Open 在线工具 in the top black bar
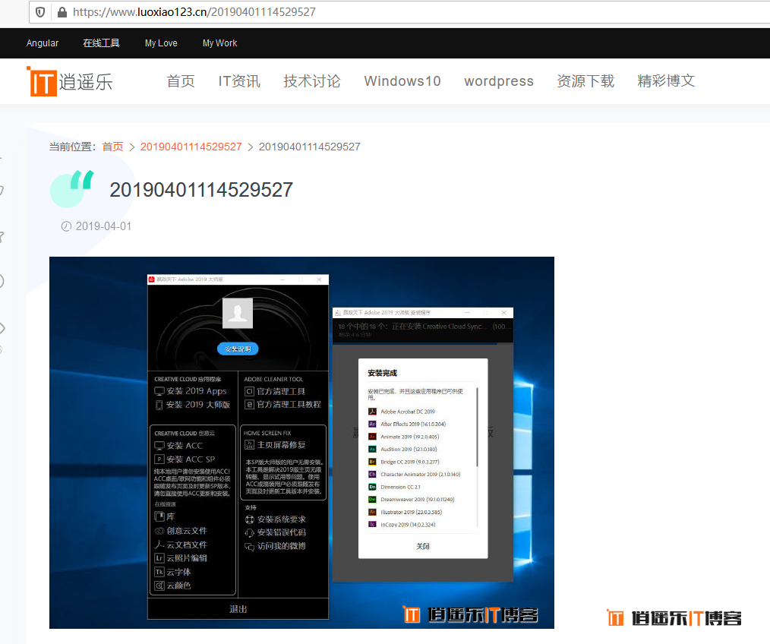This screenshot has height=644, width=770. [x=101, y=43]
